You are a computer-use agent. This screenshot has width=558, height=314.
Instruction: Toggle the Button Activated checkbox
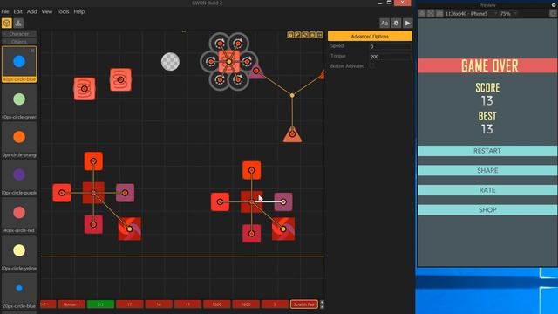371,66
